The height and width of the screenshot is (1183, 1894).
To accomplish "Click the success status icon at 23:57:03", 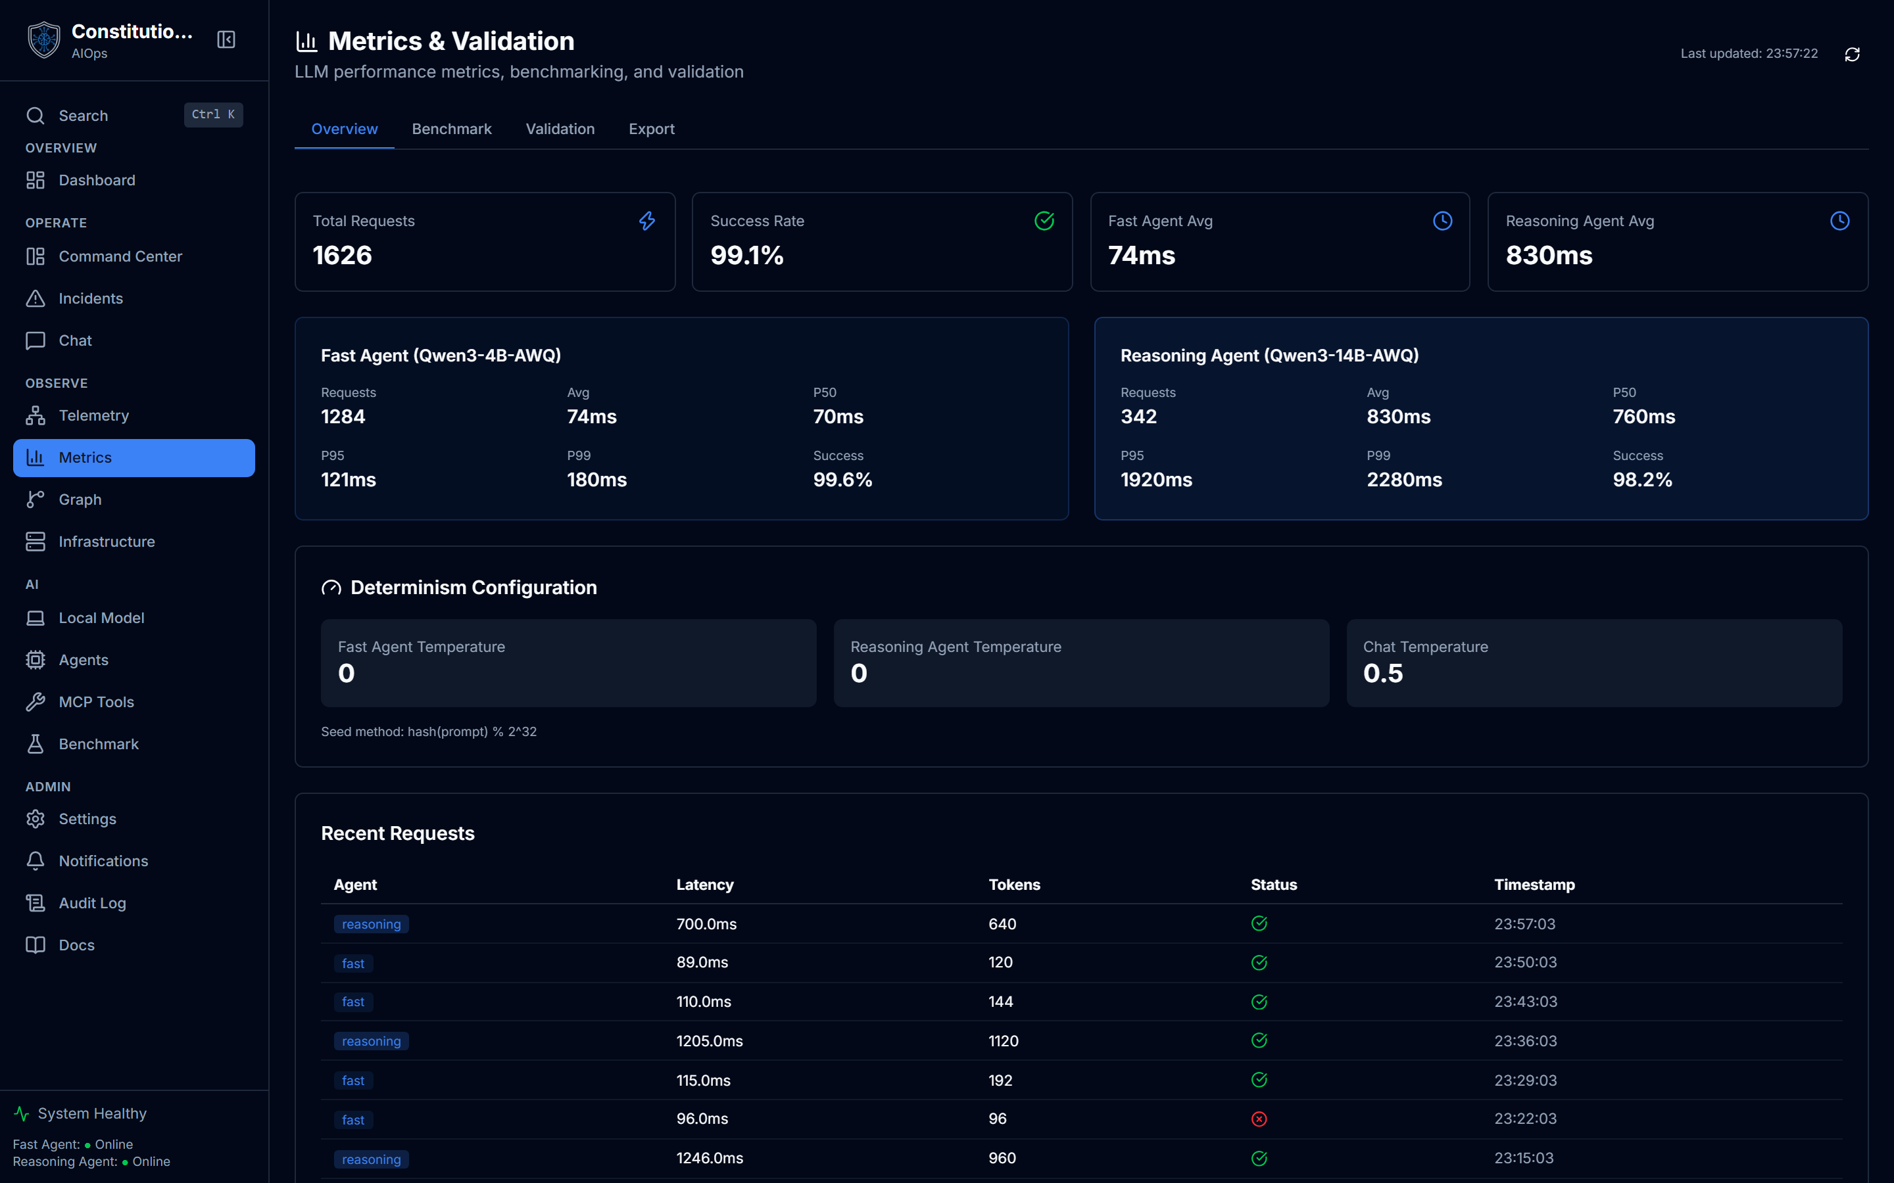I will [x=1259, y=924].
